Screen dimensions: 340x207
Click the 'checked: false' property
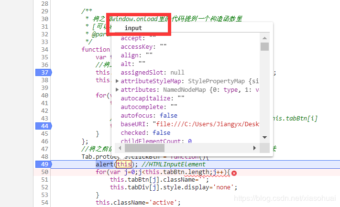[x=145, y=132]
